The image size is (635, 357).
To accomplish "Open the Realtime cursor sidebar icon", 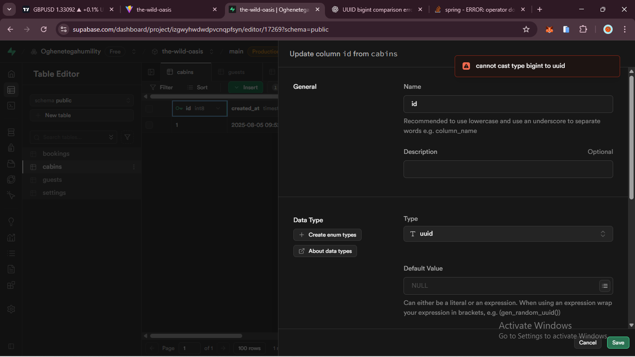I will tap(11, 195).
